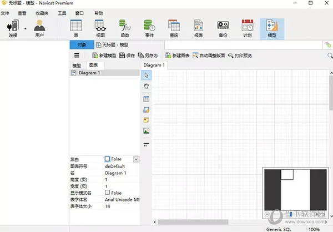Open the hamburger menu in model toolbar
This screenshot has height=232, width=333.
click(x=77, y=56)
